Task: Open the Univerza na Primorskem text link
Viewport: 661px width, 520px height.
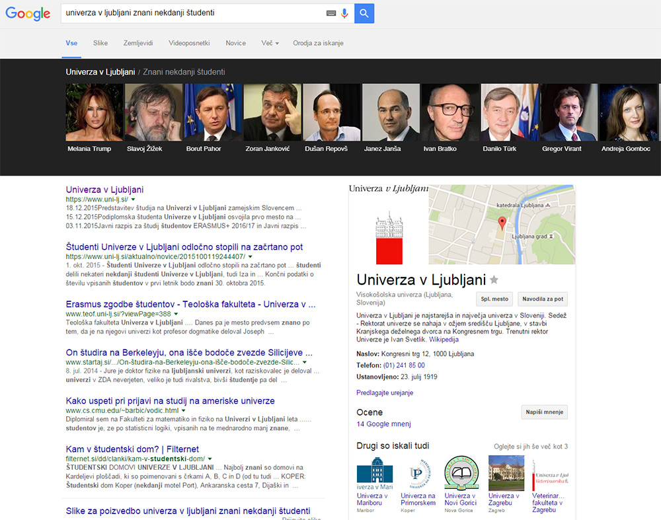Action: 418,500
